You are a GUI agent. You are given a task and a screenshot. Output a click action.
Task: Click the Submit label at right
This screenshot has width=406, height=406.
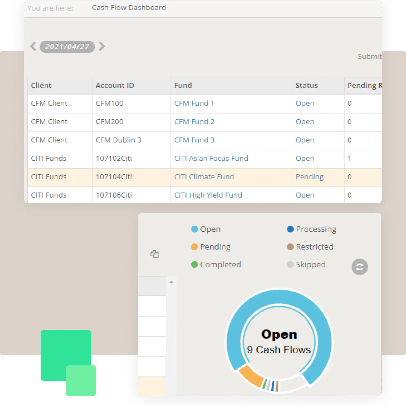click(369, 57)
